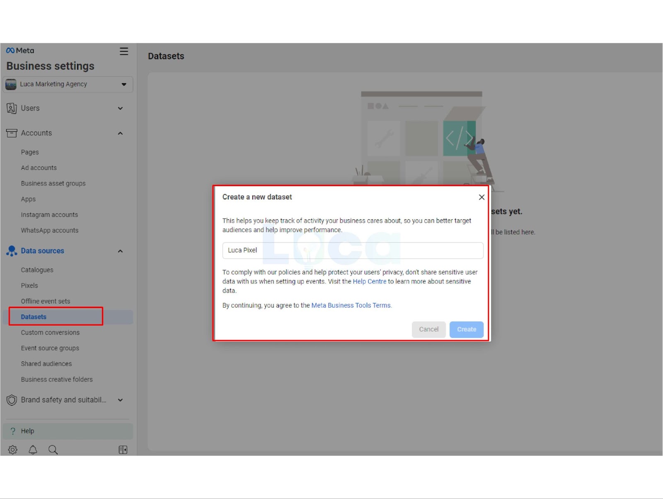This screenshot has width=663, height=499.
Task: Open Business asset groups
Action: click(x=53, y=184)
